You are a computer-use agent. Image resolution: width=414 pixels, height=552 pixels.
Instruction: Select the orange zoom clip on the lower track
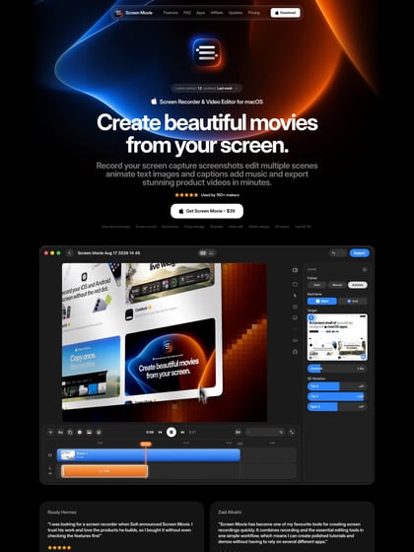[104, 471]
